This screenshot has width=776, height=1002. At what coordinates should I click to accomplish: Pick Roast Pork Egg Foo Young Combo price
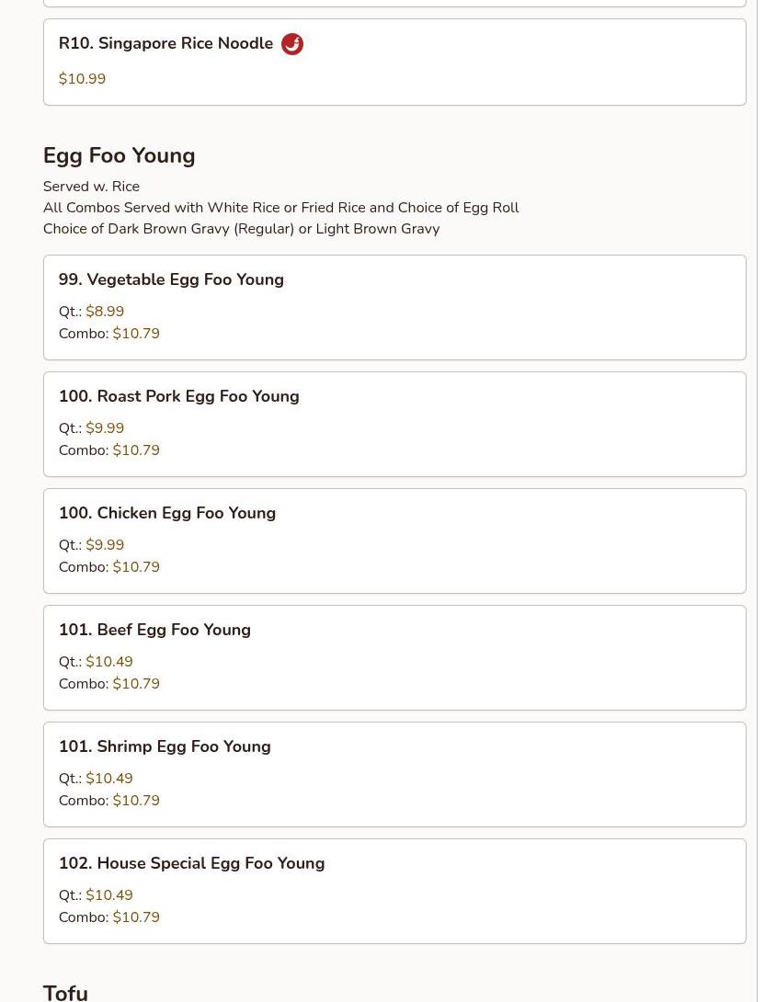coord(136,450)
